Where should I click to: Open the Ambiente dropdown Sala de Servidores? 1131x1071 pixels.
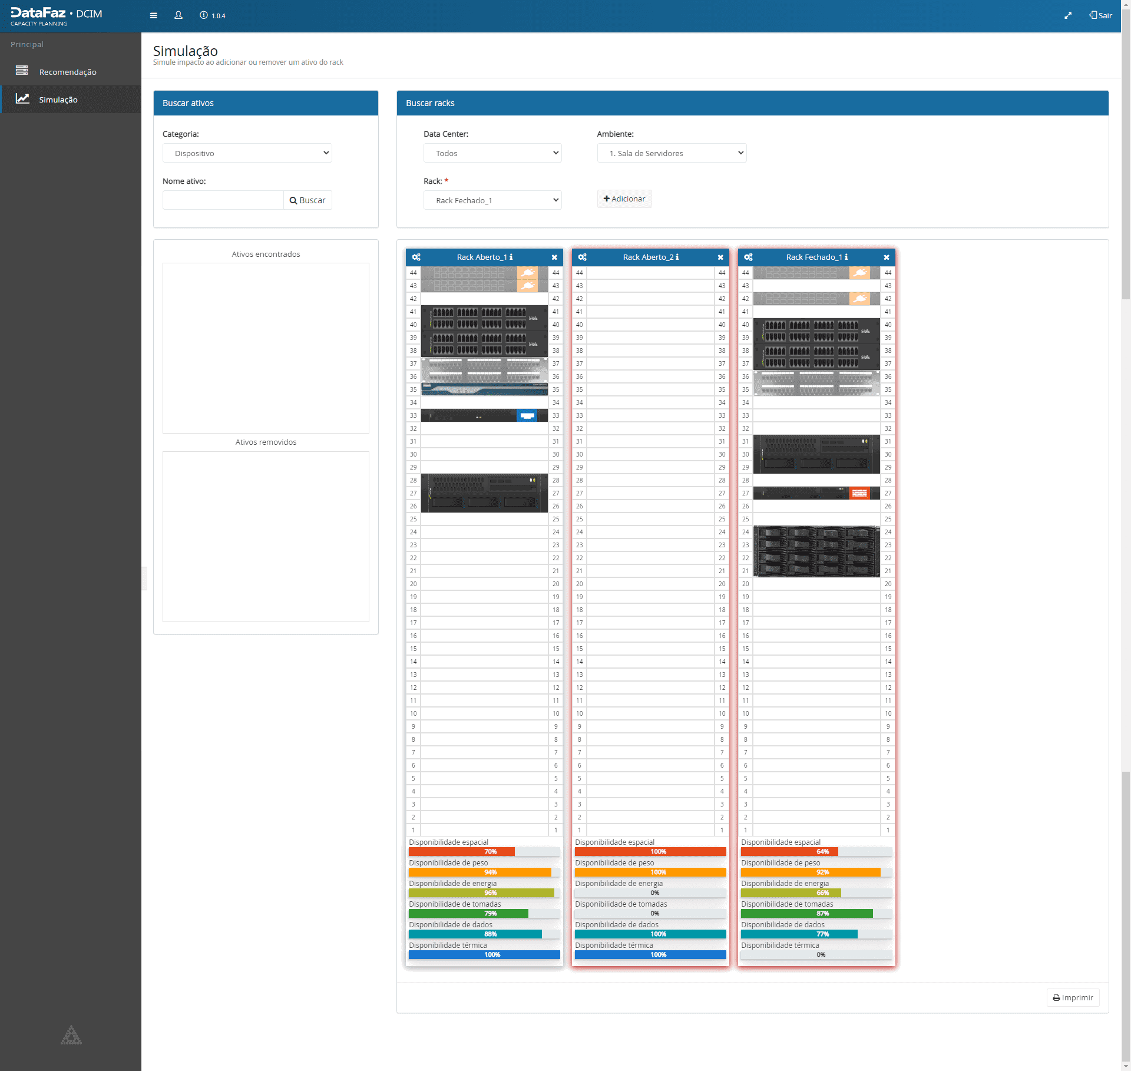pyautogui.click(x=671, y=153)
